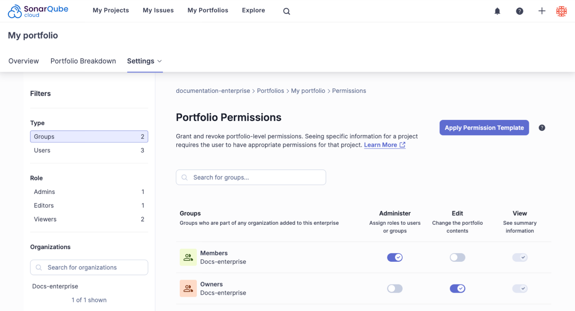The image size is (575, 311).
Task: Disable Administer permission for Members
Action: pos(395,257)
